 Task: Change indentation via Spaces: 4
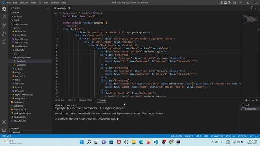point(189,136)
